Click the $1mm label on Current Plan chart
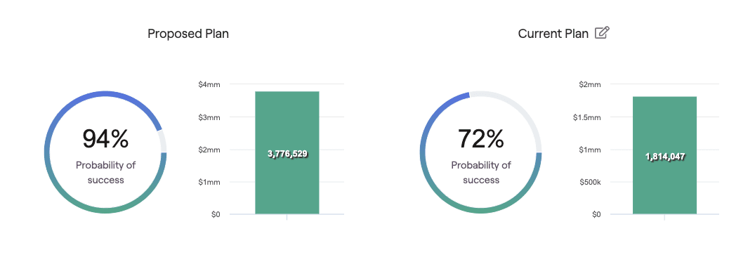 click(x=590, y=150)
